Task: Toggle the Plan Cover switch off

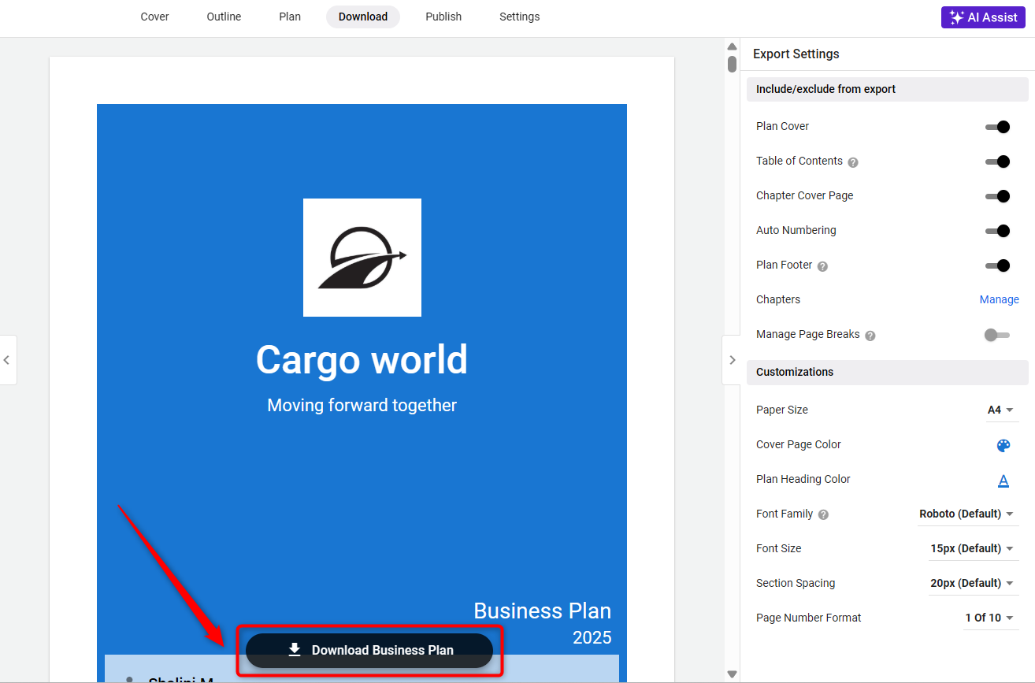Action: [997, 127]
